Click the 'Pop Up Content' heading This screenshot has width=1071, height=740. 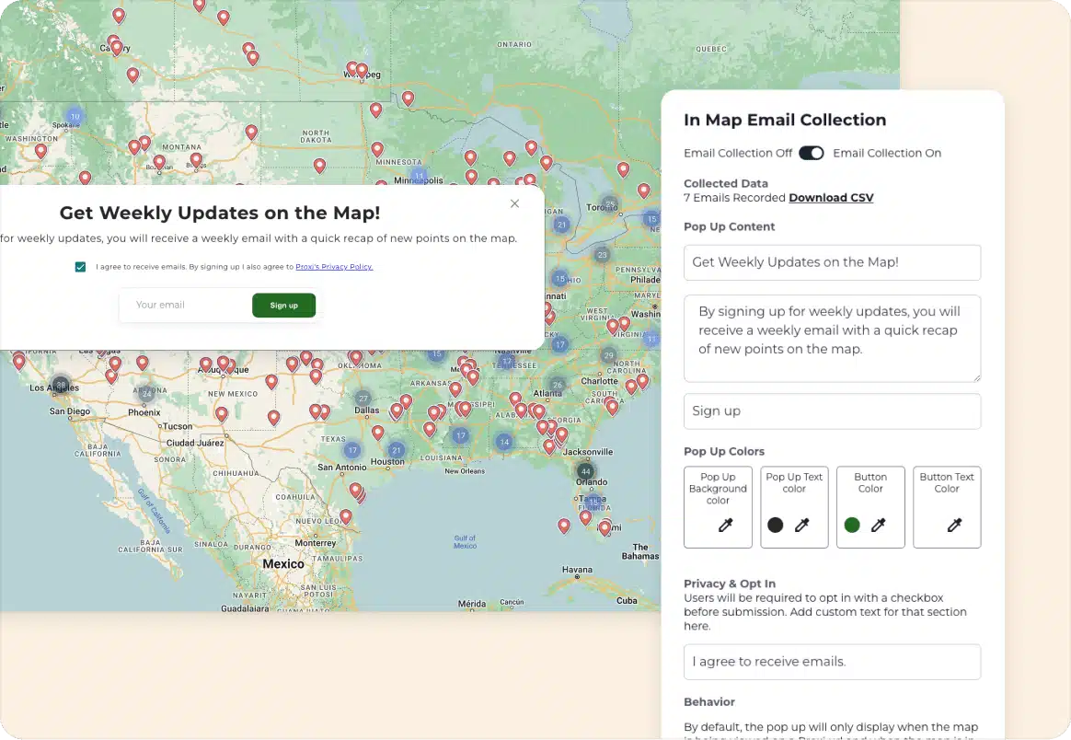pyautogui.click(x=729, y=226)
